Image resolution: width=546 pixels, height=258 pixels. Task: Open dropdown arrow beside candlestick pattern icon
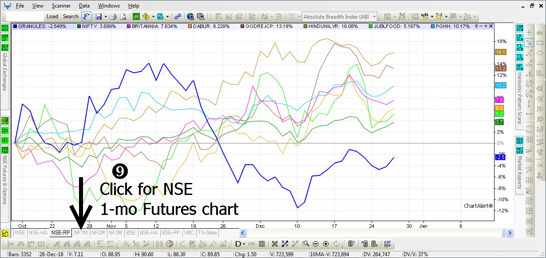[431, 16]
